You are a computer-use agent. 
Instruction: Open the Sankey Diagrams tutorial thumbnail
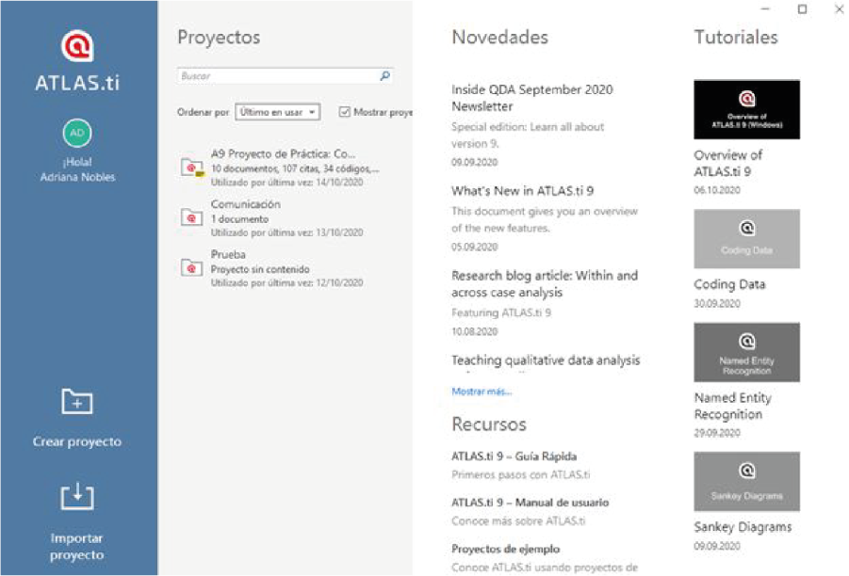(746, 481)
